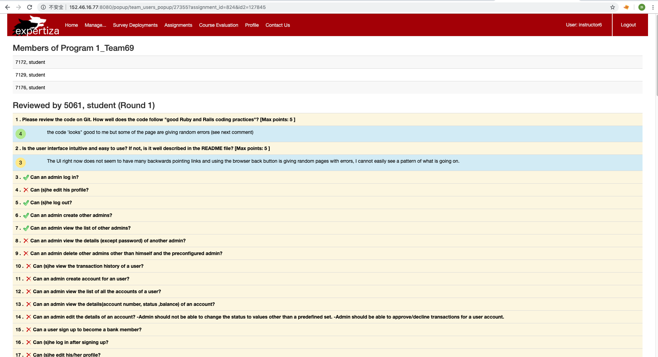
Task: Click the browser address bar URL
Action: coord(168,7)
